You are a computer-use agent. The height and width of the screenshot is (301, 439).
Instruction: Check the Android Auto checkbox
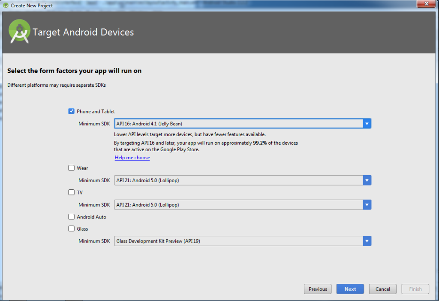72,217
